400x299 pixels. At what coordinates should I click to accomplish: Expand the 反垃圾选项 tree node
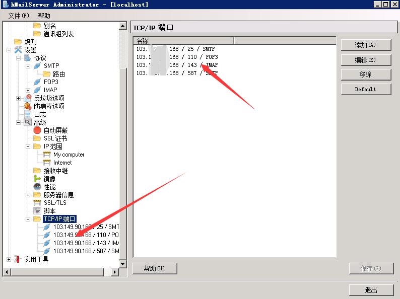click(18, 98)
